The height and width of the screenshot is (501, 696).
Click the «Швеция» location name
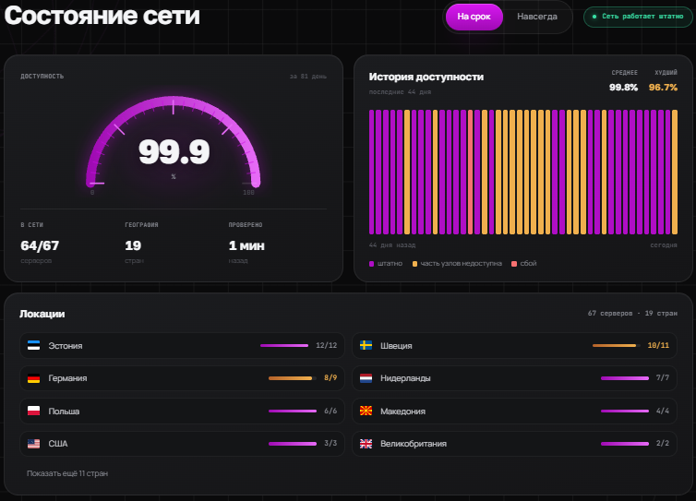pos(396,346)
